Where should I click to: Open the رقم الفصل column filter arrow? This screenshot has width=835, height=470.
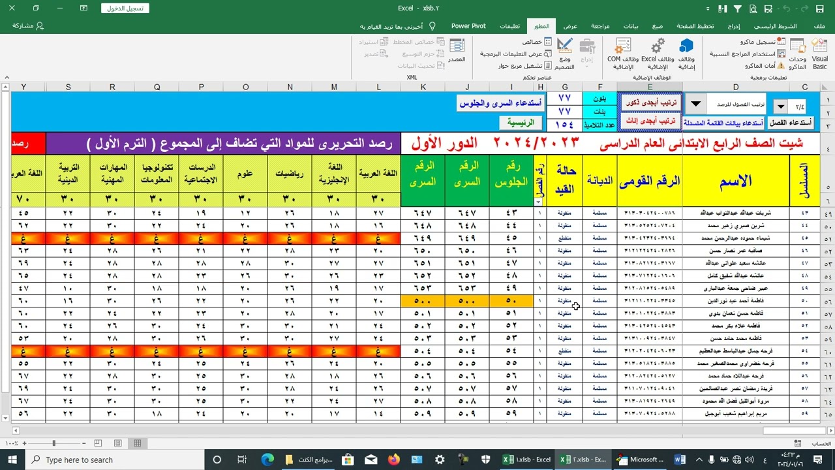(539, 202)
